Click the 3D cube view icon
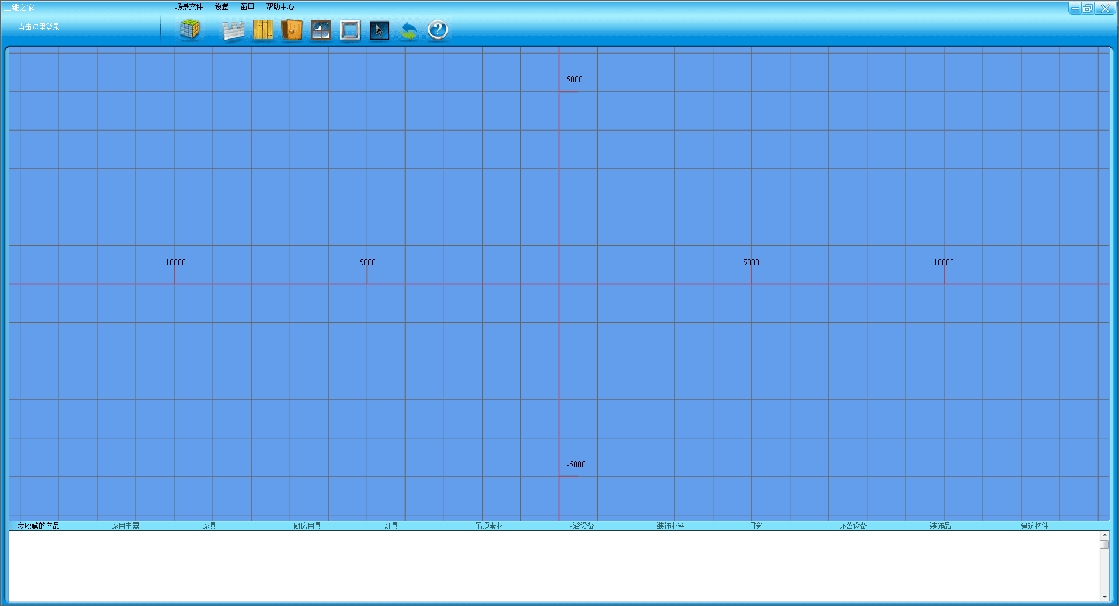This screenshot has width=1119, height=606. tap(189, 29)
